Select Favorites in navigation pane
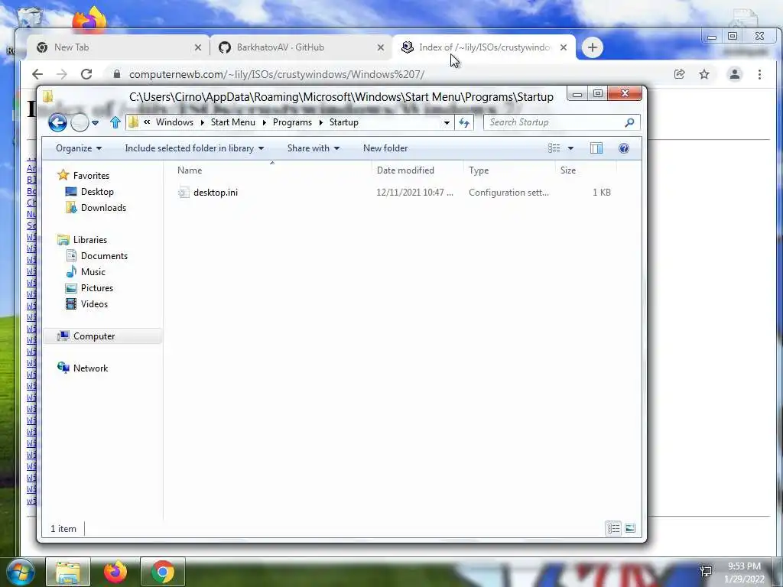Image resolution: width=783 pixels, height=587 pixels. 91,176
